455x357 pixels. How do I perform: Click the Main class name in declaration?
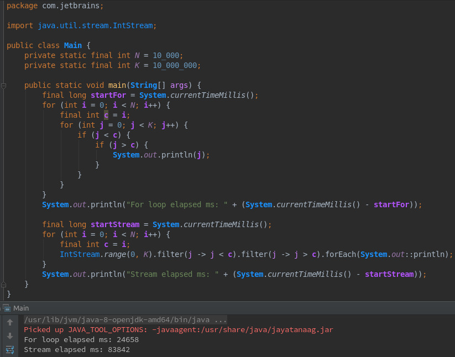coord(72,45)
